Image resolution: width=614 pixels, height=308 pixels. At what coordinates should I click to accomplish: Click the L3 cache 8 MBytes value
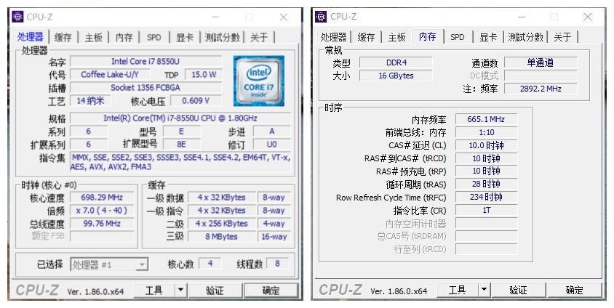pyautogui.click(x=222, y=237)
